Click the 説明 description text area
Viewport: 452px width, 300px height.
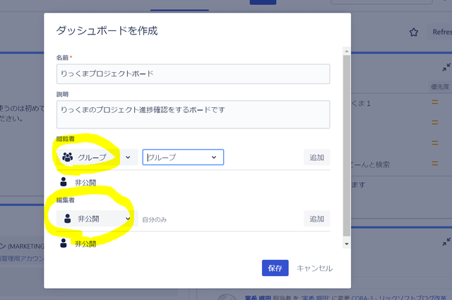[193, 114]
